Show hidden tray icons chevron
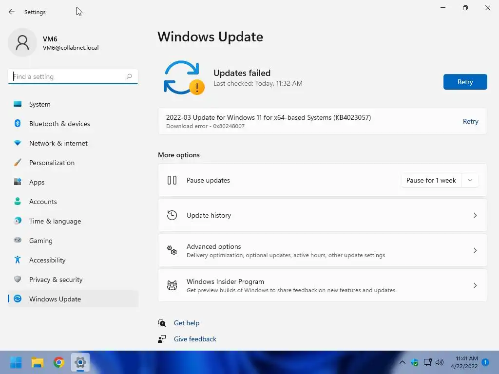This screenshot has height=374, width=499. (402, 362)
